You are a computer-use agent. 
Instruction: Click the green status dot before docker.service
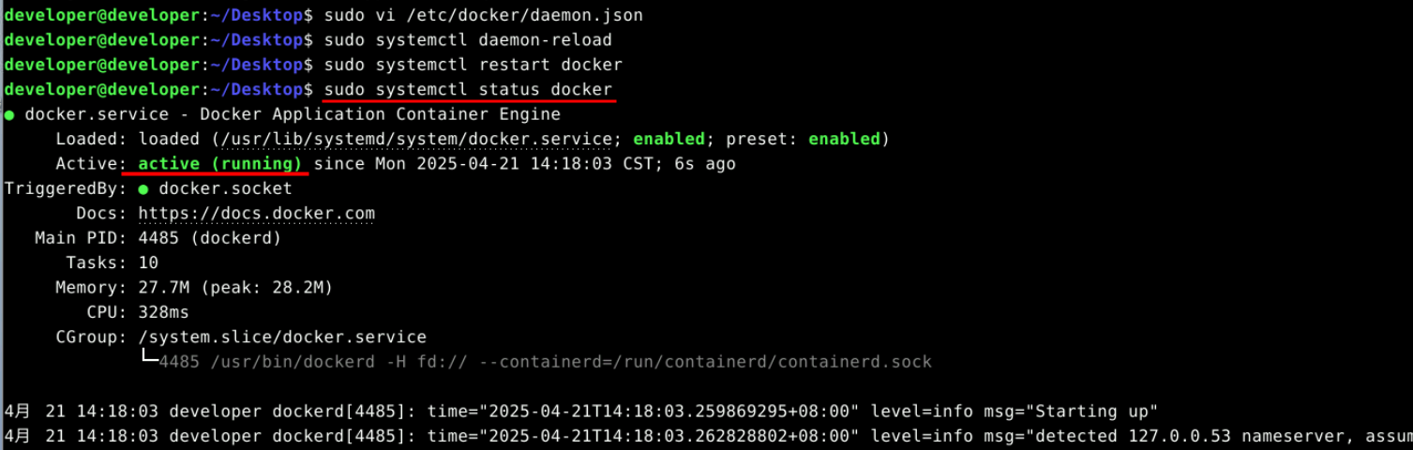pos(9,114)
